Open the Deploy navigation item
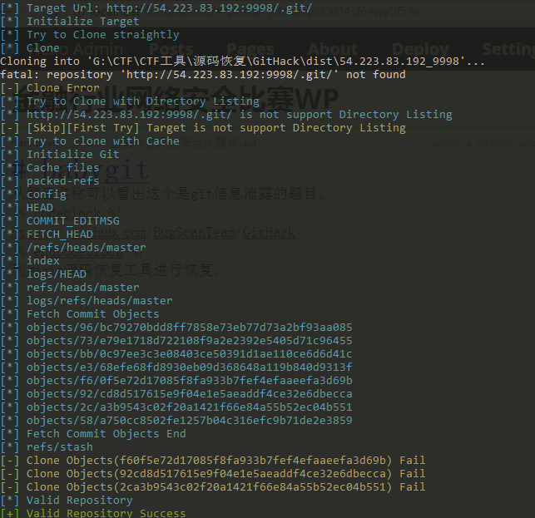535x518 pixels. (x=420, y=49)
